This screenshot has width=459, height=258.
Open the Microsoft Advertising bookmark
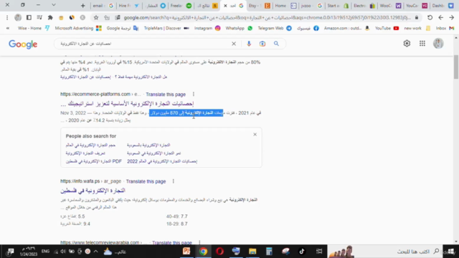(x=78, y=28)
